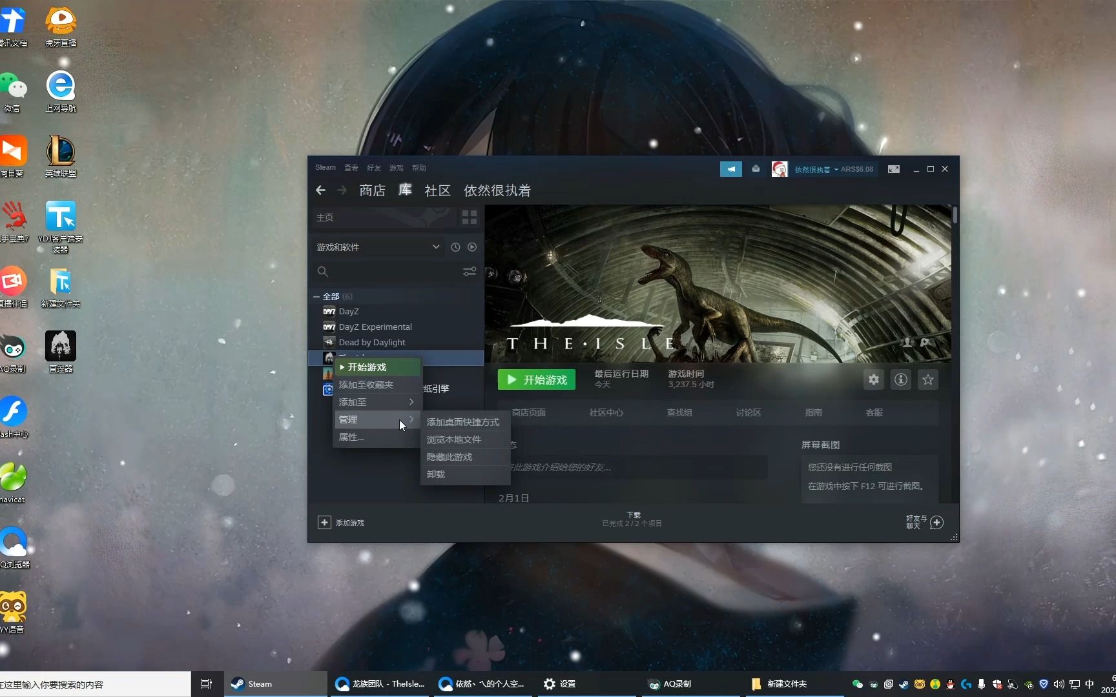Select 浏览本地文件 in submenu
The image size is (1116, 697).
pos(465,439)
